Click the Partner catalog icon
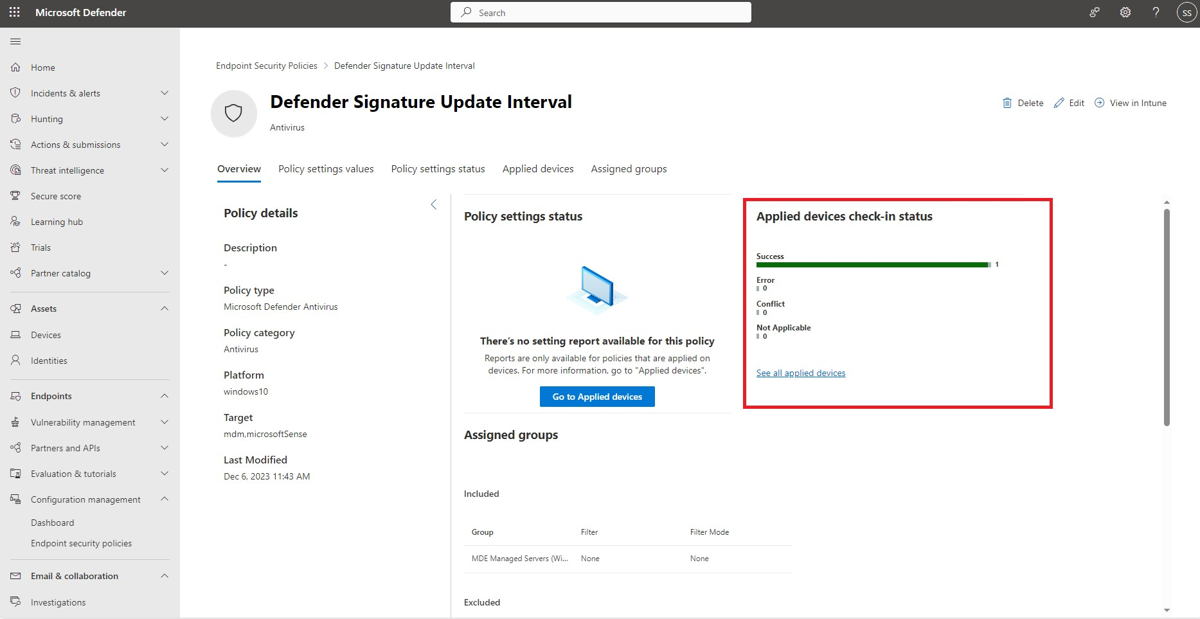Viewport: 1200px width, 619px height. tap(15, 273)
